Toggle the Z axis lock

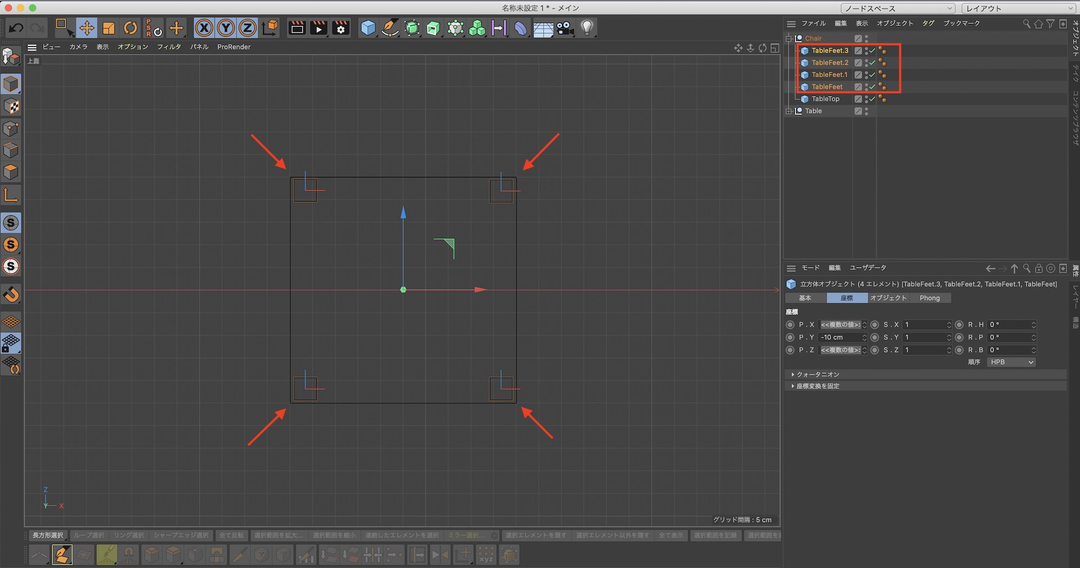[247, 28]
